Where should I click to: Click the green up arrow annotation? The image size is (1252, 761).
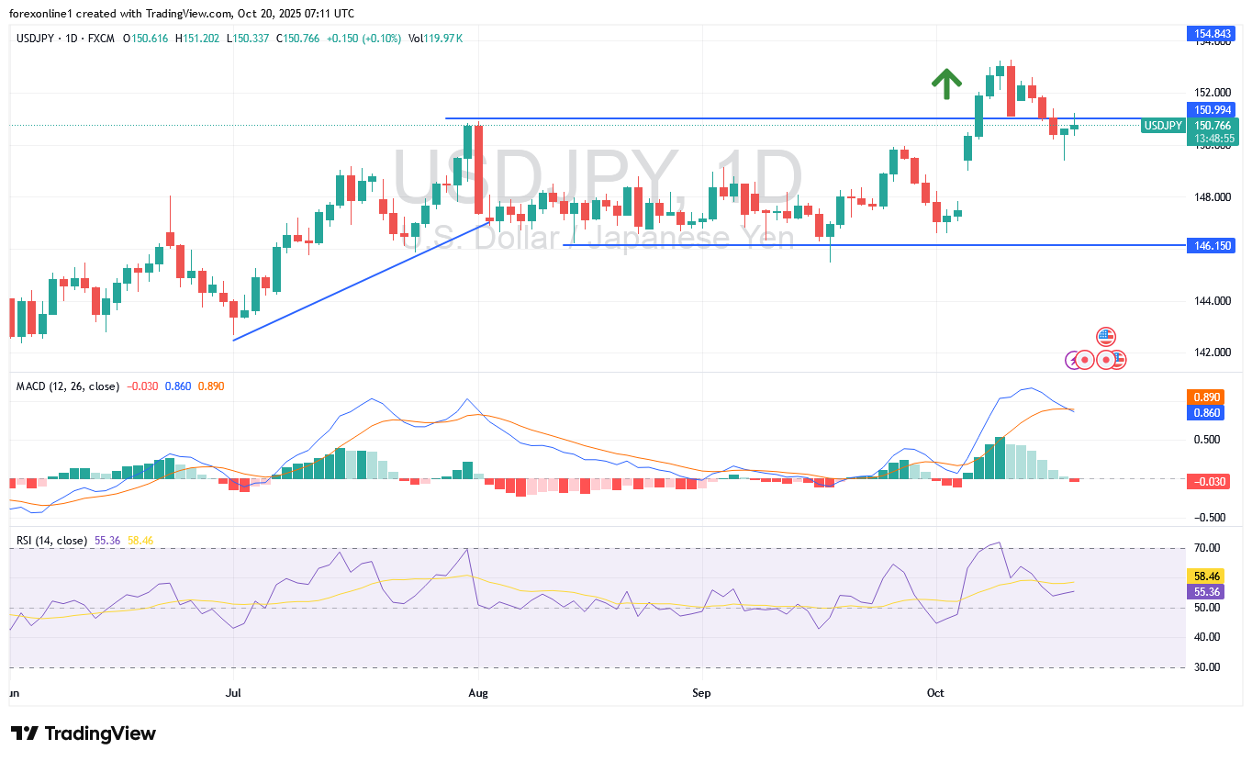[946, 83]
